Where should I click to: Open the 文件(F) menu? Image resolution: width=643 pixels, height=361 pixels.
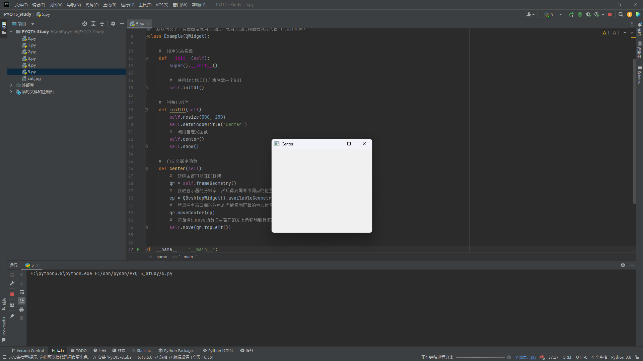[x=21, y=5]
